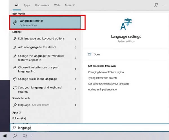Click the braille input icon

pos(15,79)
